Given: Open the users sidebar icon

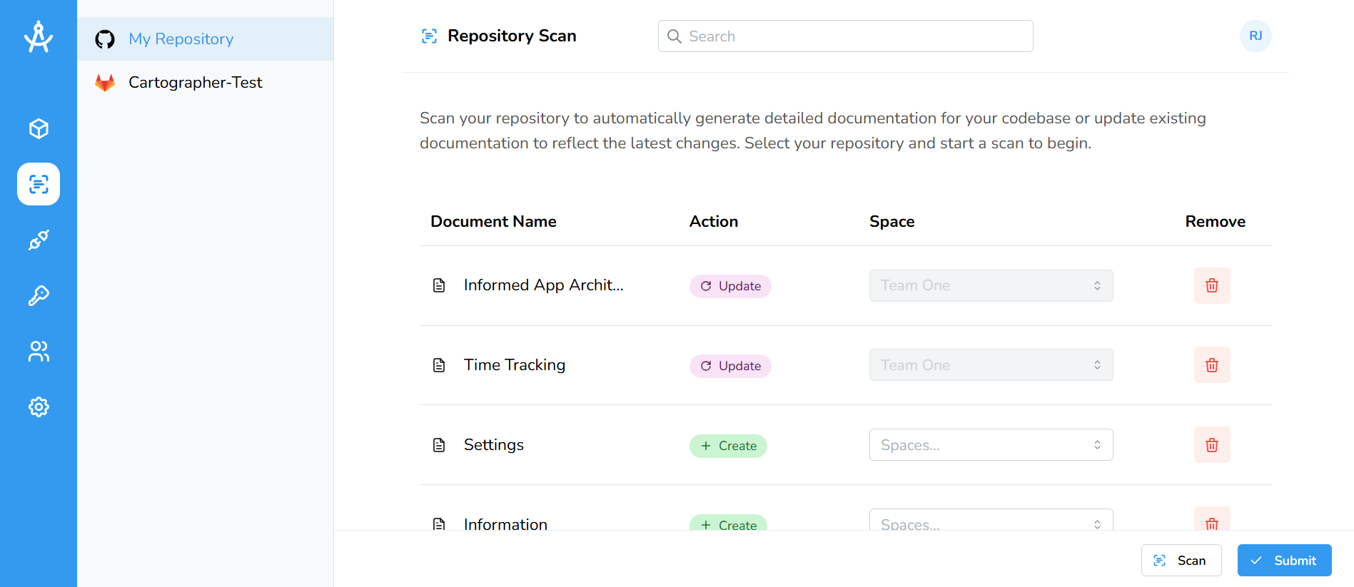Looking at the screenshot, I should [39, 351].
